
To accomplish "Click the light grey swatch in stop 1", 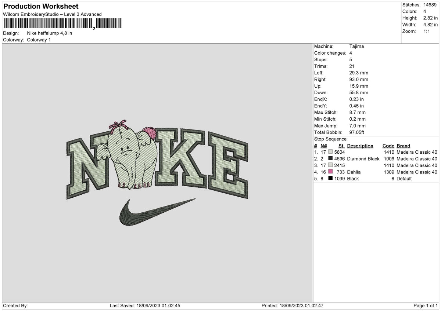I will click(x=330, y=152).
